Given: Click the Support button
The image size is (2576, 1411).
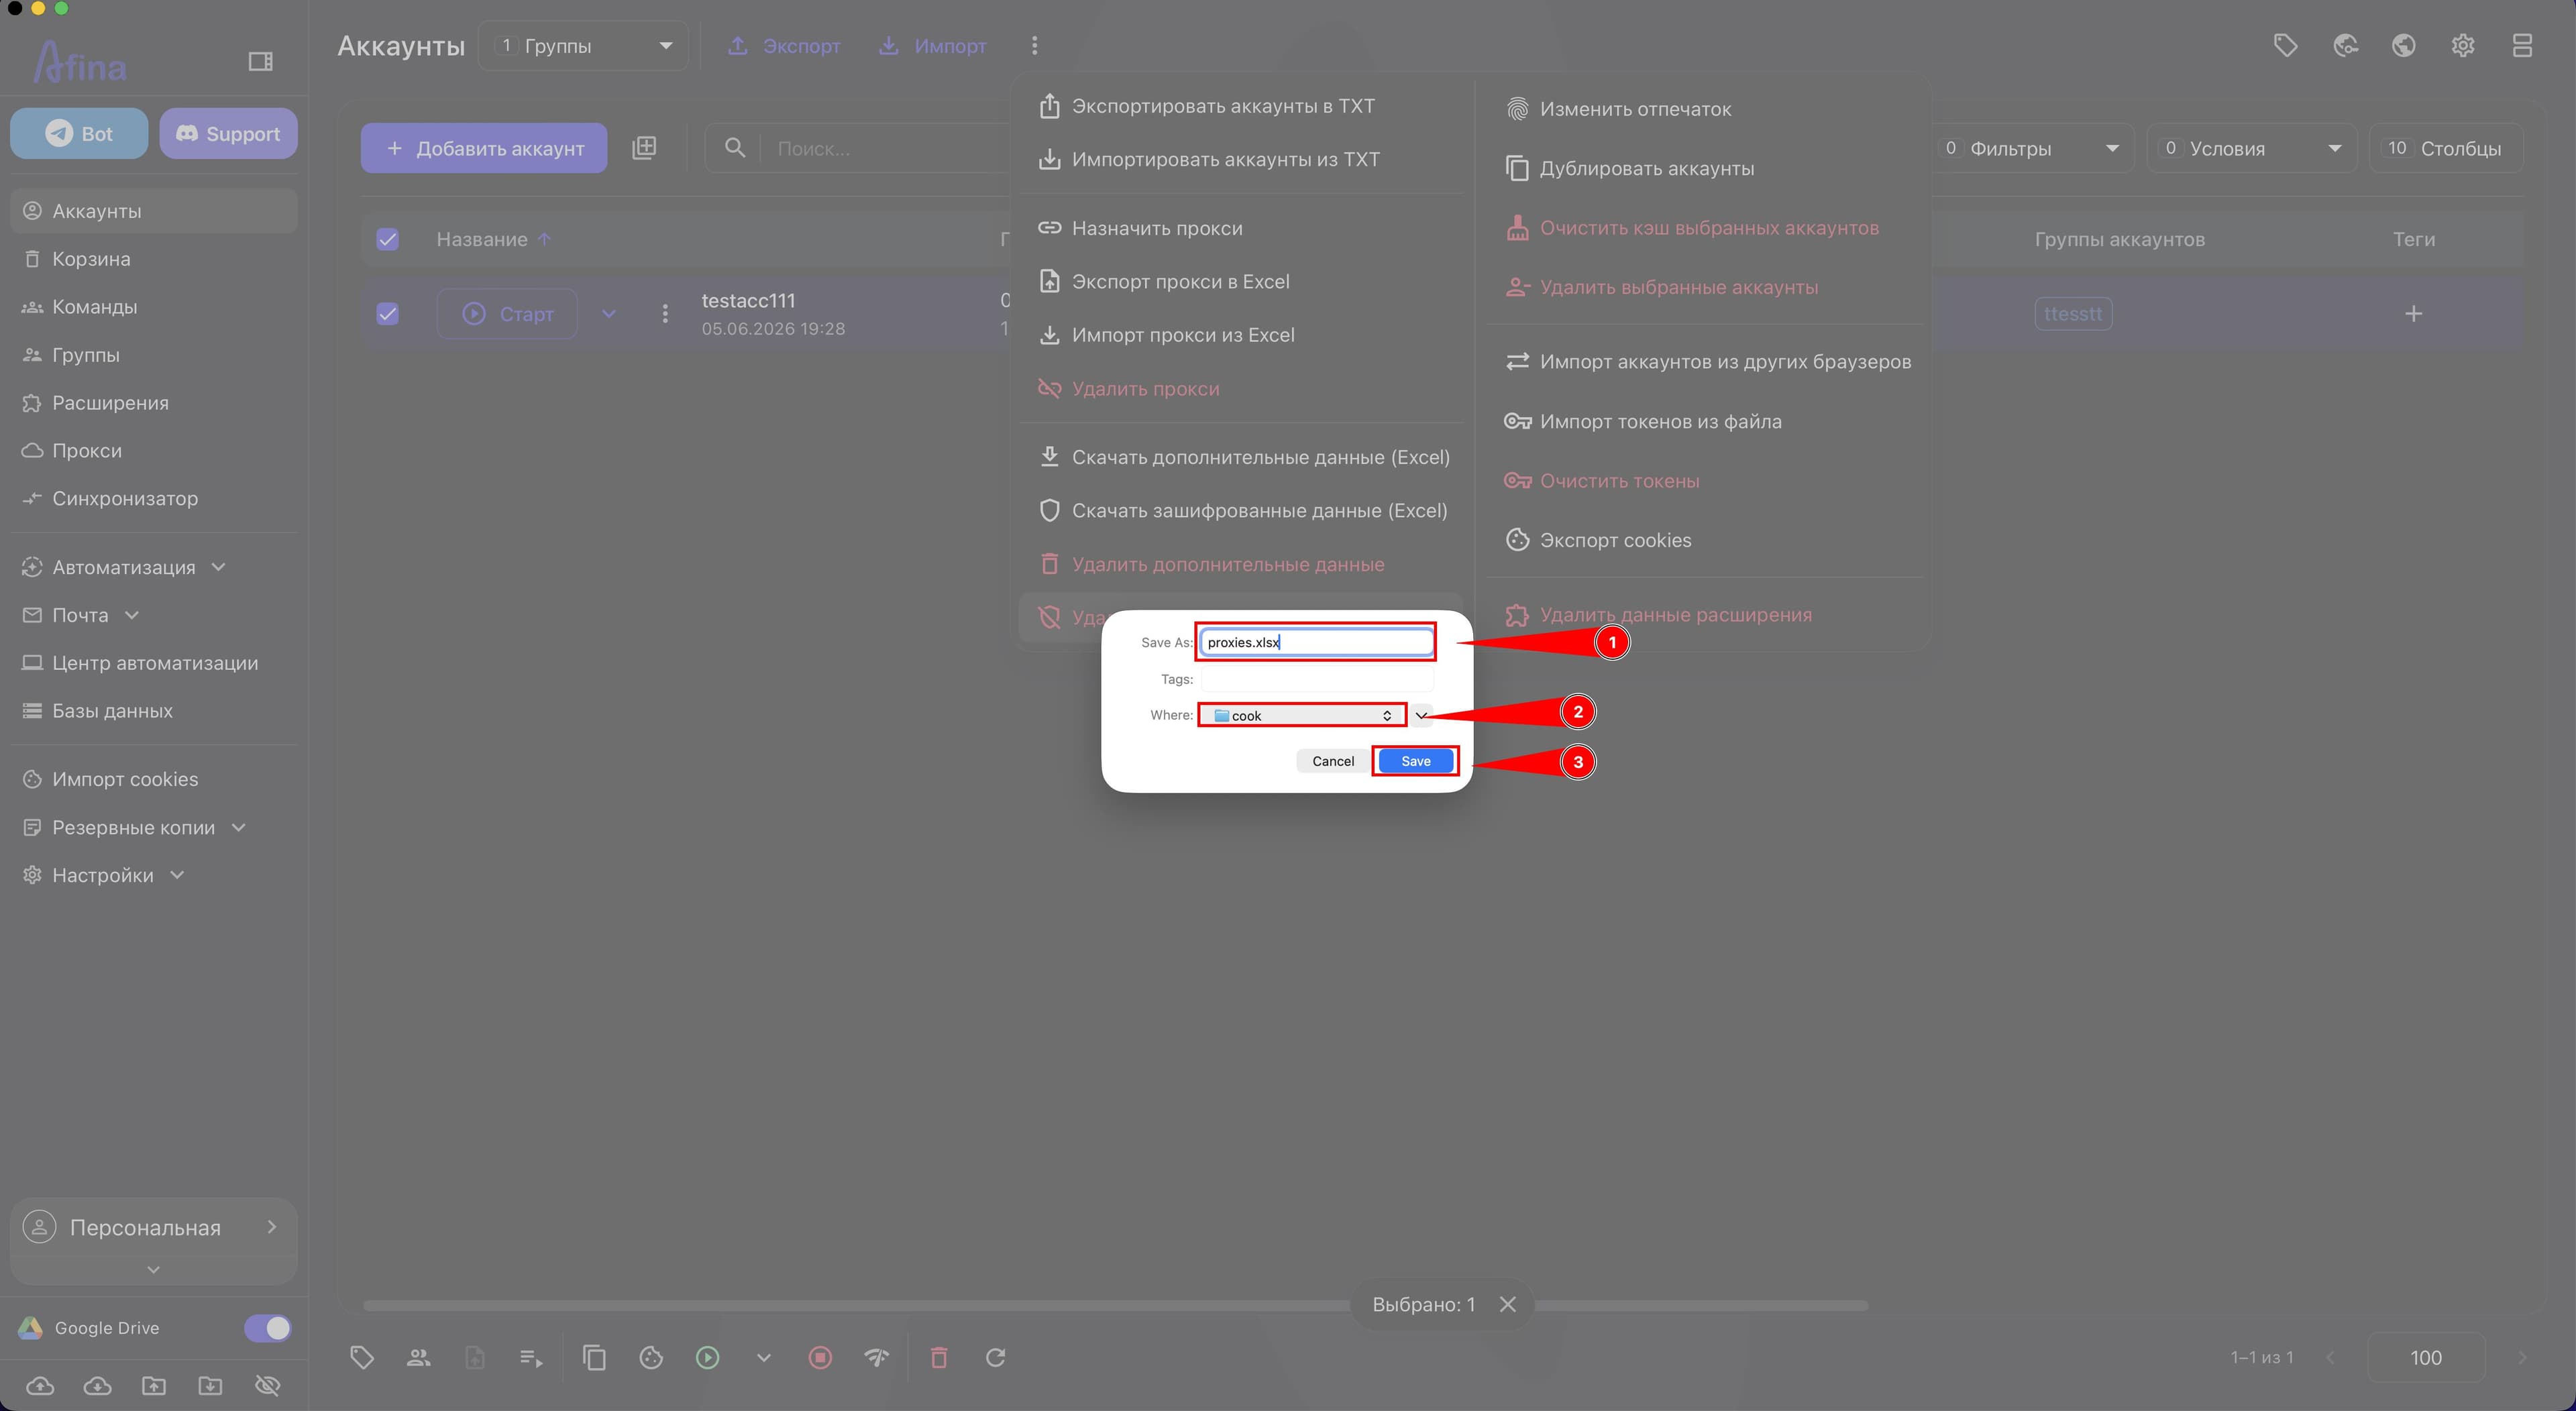Looking at the screenshot, I should [228, 133].
